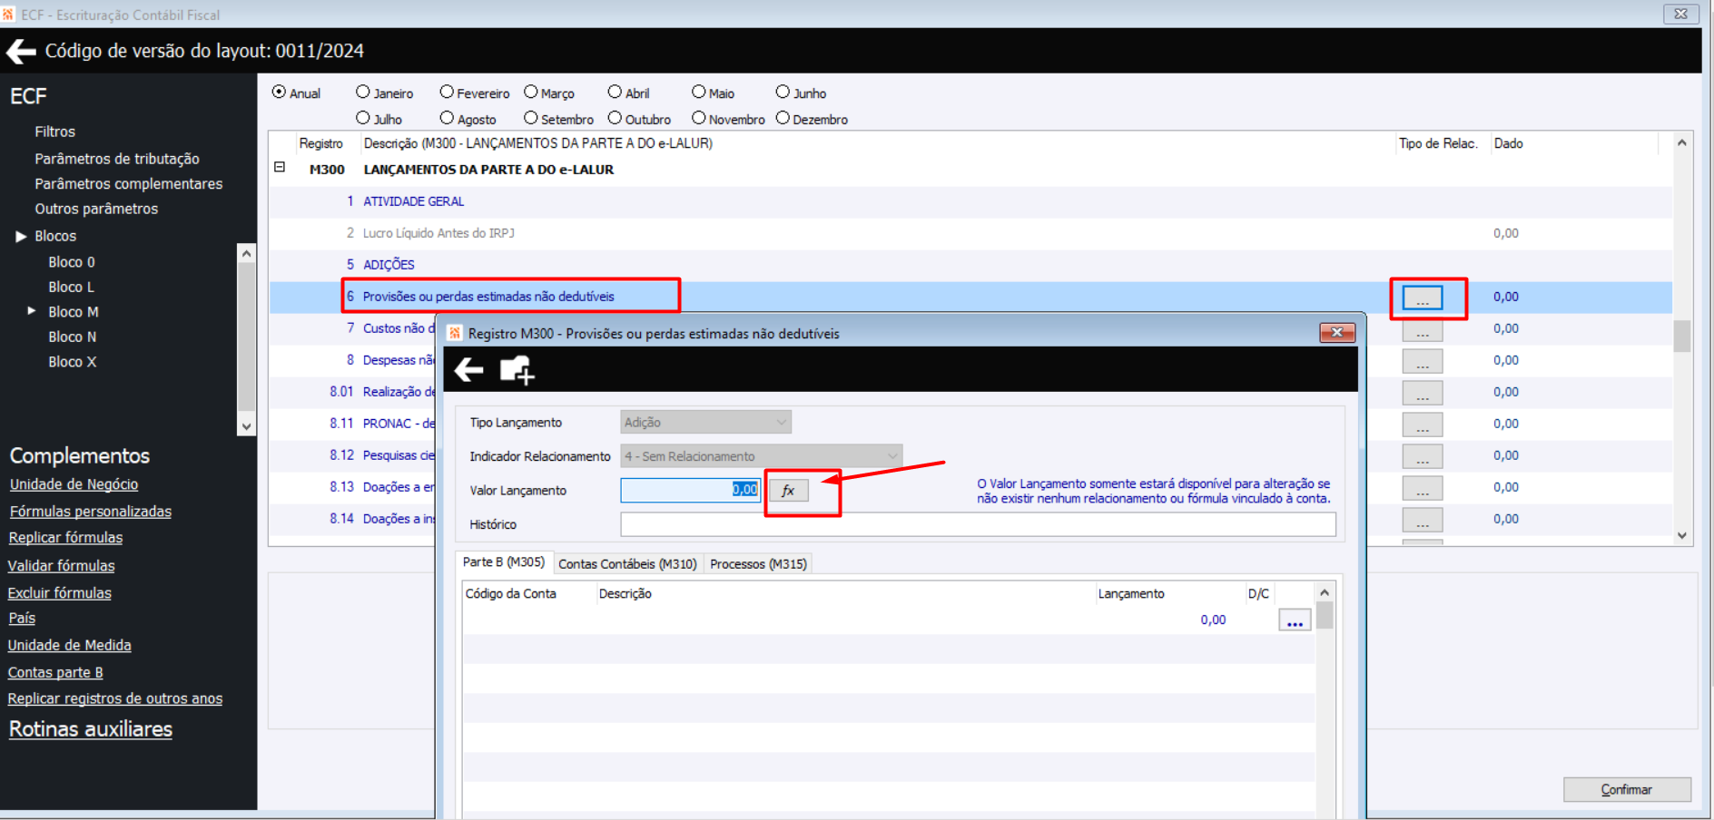The height and width of the screenshot is (820, 1714).
Task: Select the ATIVIDADE GERAL row
Action: pyautogui.click(x=970, y=201)
